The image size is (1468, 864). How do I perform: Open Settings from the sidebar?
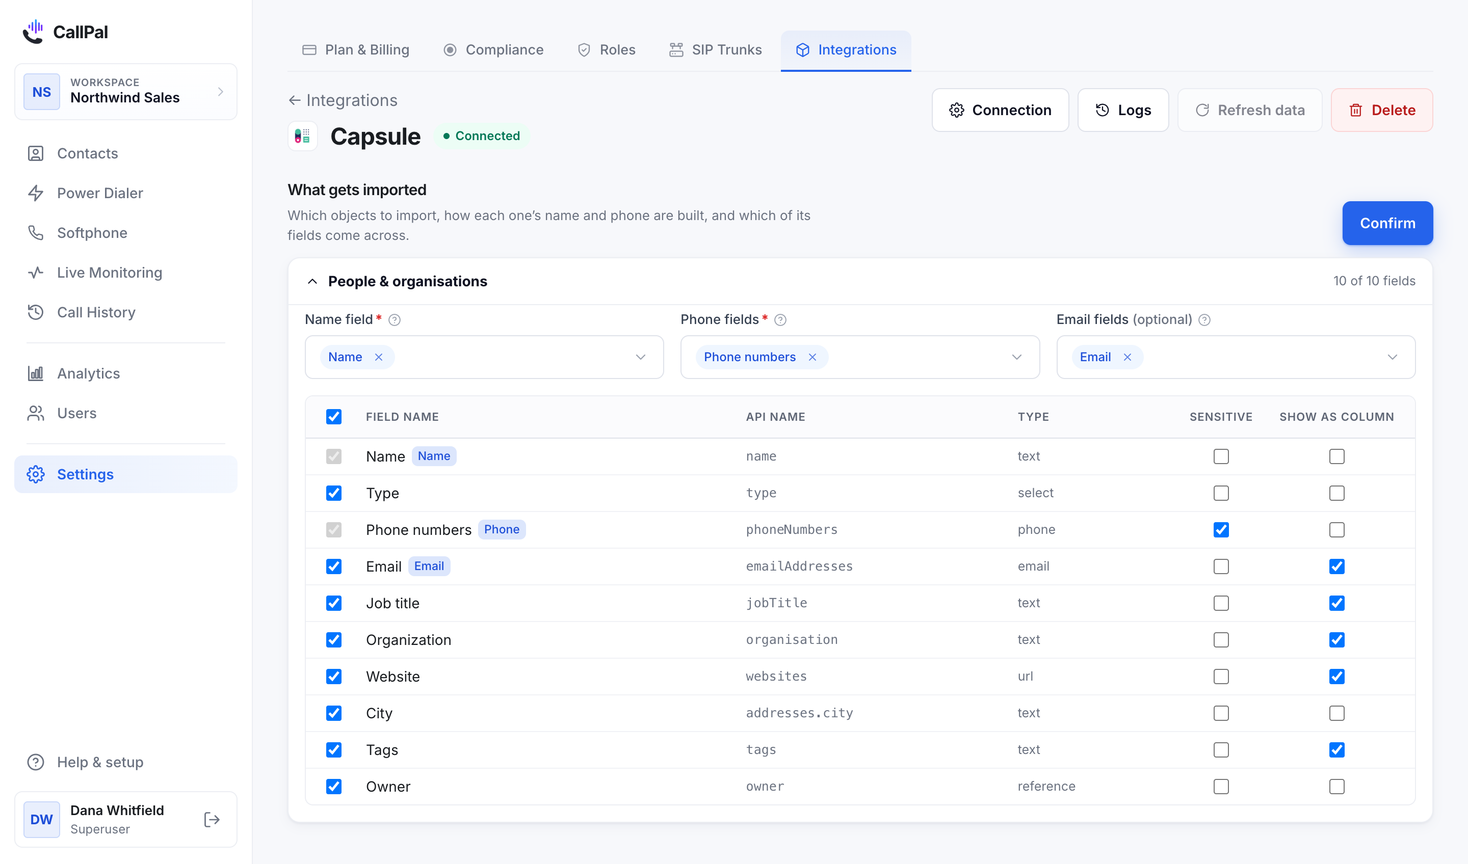coord(126,474)
